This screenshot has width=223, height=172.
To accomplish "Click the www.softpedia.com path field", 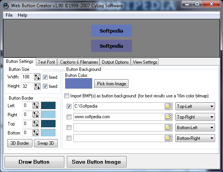I will click(119, 117).
